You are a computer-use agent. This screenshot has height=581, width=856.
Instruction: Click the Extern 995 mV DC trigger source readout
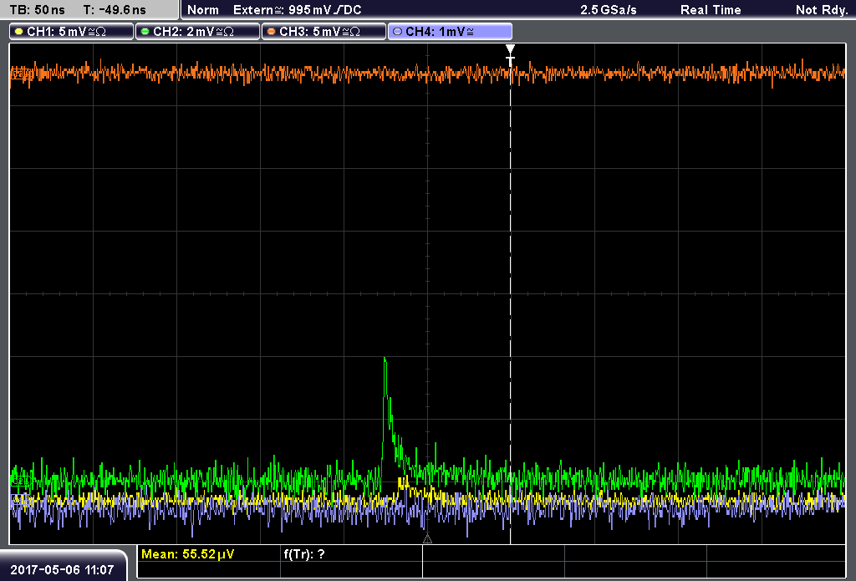click(x=297, y=10)
